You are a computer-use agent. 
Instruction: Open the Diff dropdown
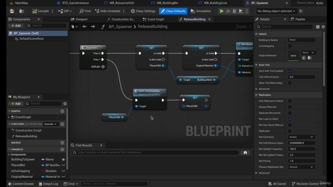click(x=65, y=11)
